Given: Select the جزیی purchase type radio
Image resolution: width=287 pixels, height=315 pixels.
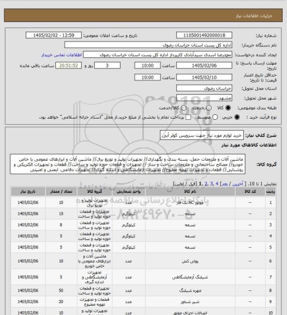Looking at the screenshot, I should click(x=237, y=117).
